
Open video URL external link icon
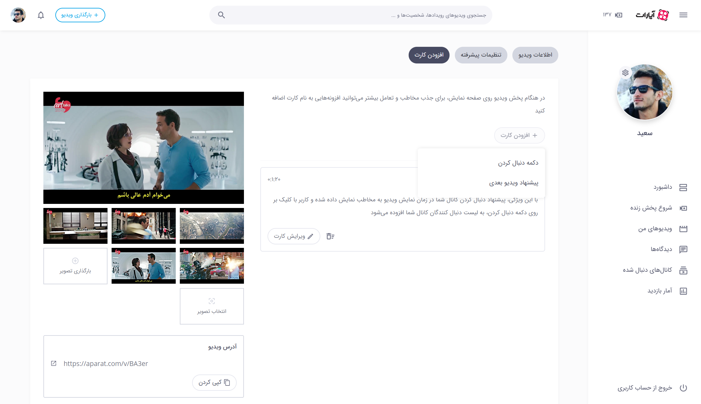coord(54,363)
